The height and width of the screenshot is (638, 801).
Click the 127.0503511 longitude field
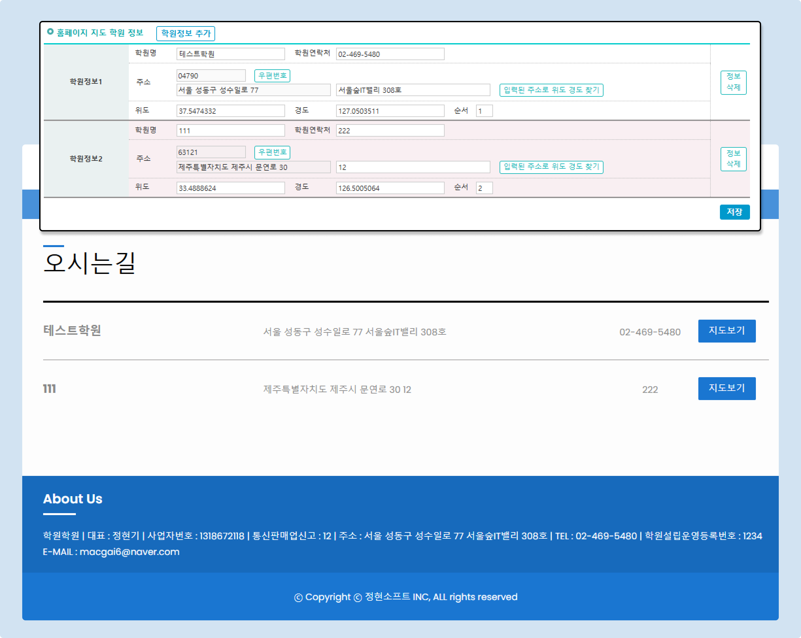[390, 111]
